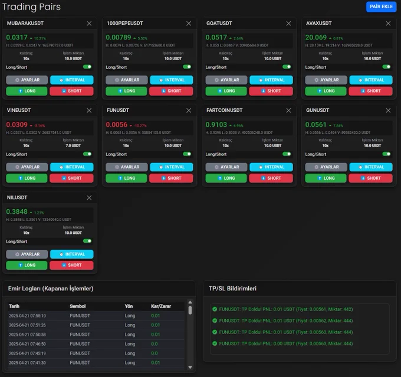Go LONG on GUNUSDT
The height and width of the screenshot is (377, 401).
coord(326,178)
